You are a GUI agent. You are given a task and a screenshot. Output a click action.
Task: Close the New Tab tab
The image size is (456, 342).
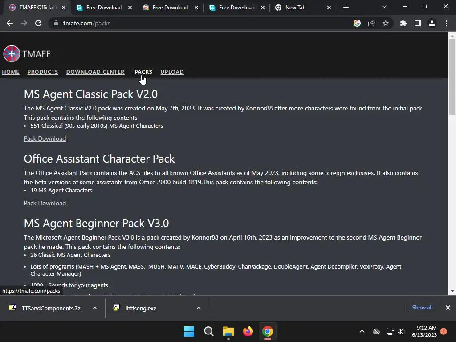(x=329, y=8)
